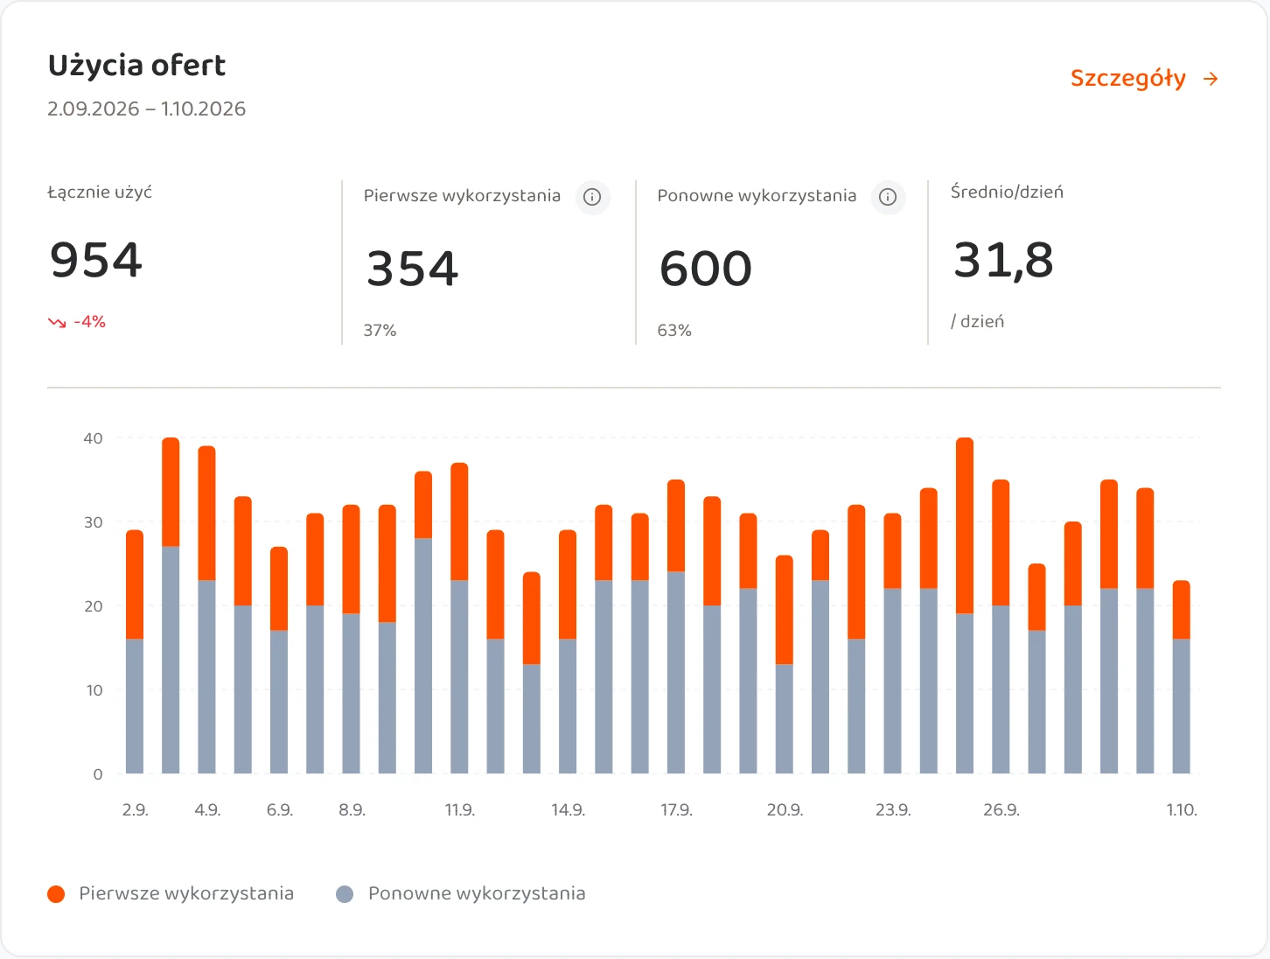Image resolution: width=1270 pixels, height=959 pixels.
Task: Click the chart bar above the 20.9. label
Action: point(785,664)
